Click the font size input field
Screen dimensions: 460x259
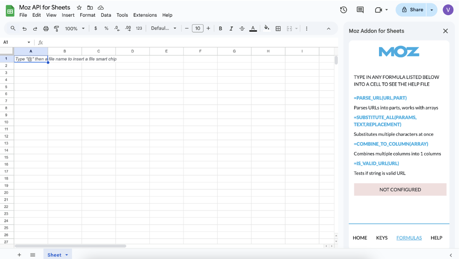coord(198,28)
